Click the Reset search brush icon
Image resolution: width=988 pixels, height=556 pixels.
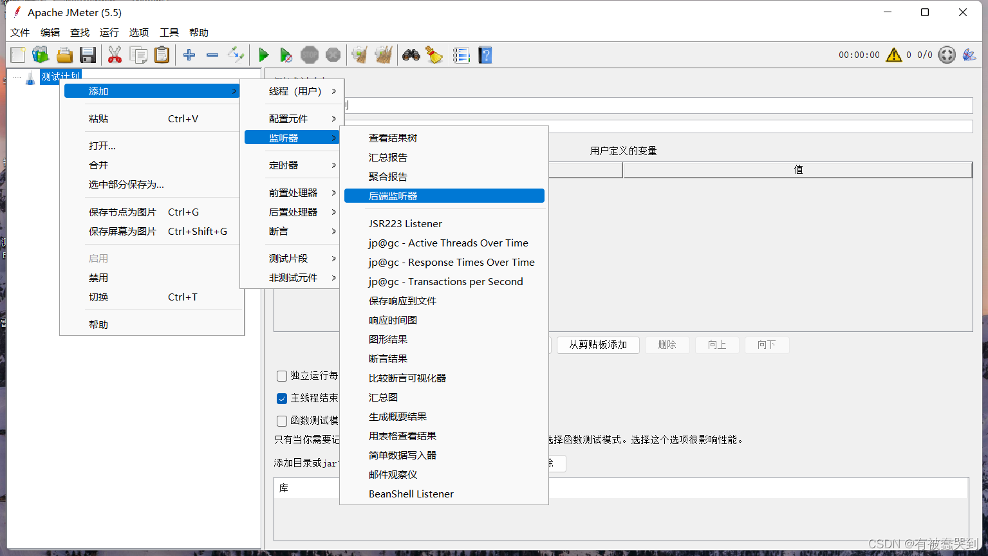coord(434,55)
